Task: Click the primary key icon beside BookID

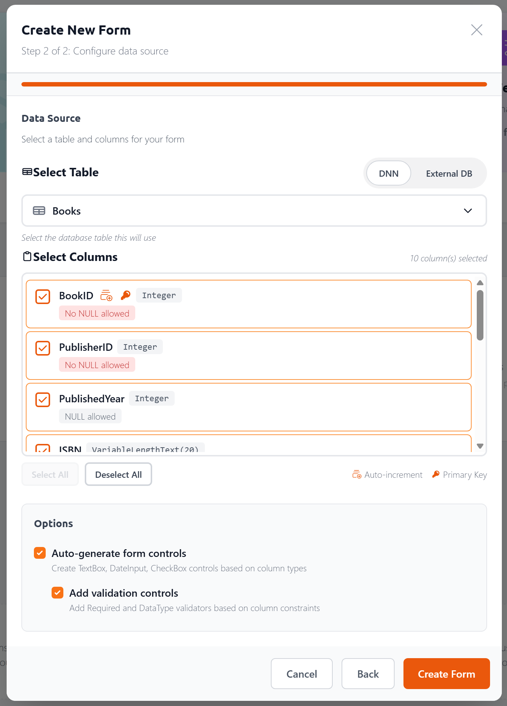Action: 126,295
